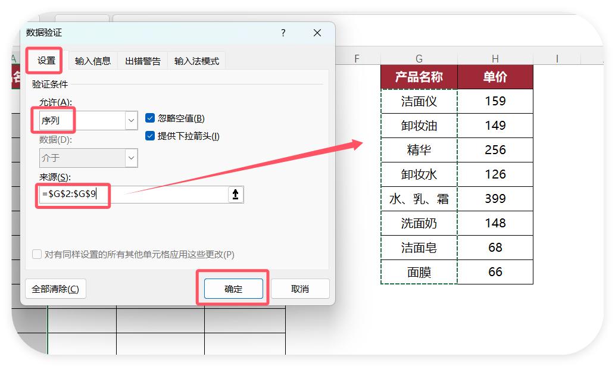This screenshot has height=366, width=615.
Task: Select column F header
Action: (x=357, y=59)
